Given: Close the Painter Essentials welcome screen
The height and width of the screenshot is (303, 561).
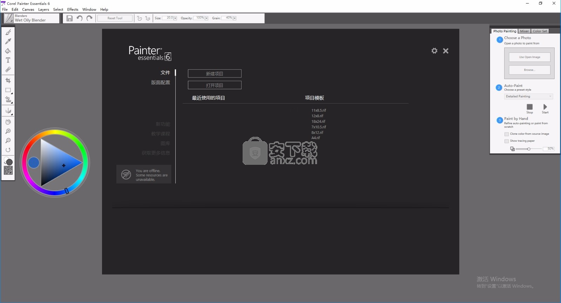Looking at the screenshot, I should [x=446, y=51].
